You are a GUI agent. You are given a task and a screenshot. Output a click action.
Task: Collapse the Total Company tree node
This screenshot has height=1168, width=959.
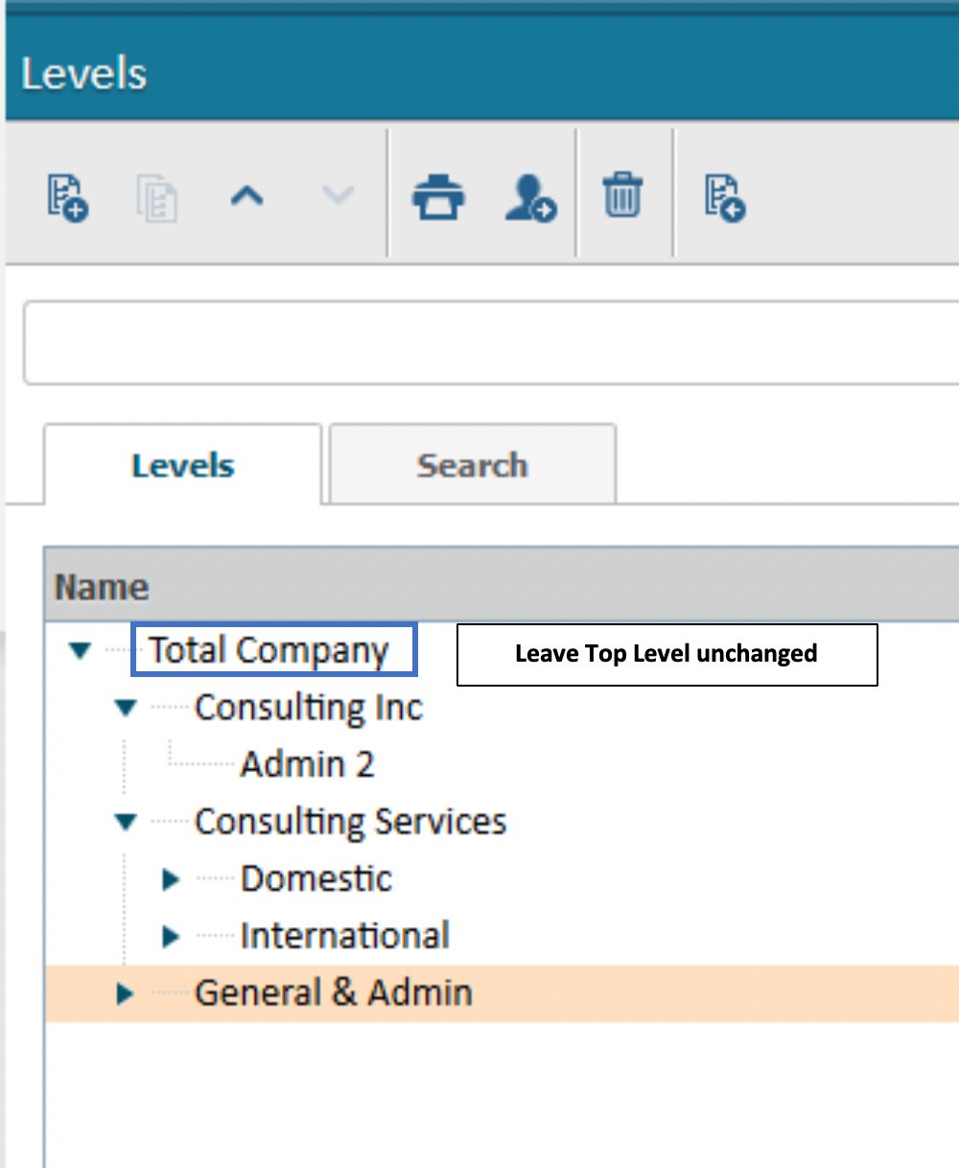point(80,650)
